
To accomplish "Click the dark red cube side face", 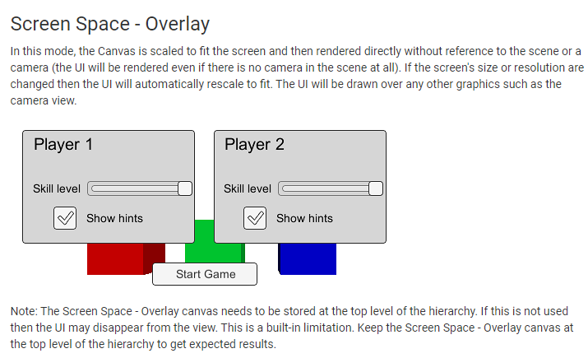I will coord(154,257).
